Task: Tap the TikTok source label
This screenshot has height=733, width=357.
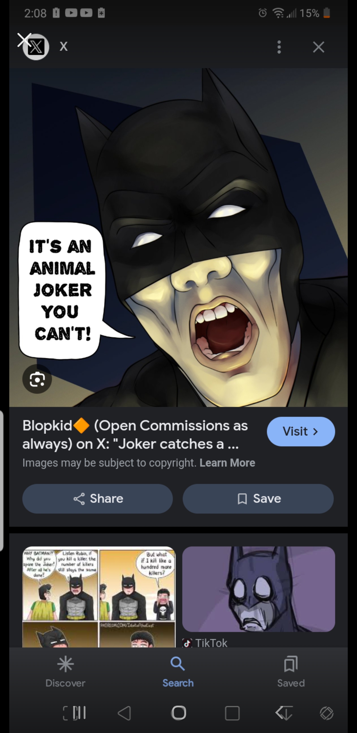Action: [x=205, y=643]
